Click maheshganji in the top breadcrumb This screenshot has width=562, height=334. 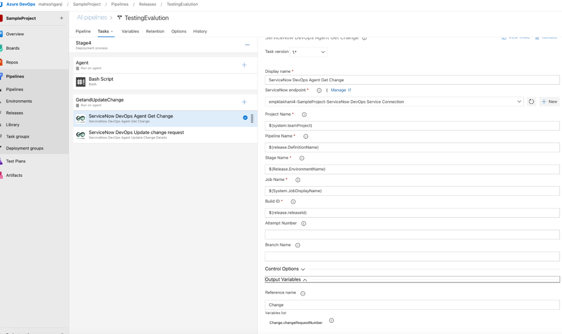click(50, 4)
